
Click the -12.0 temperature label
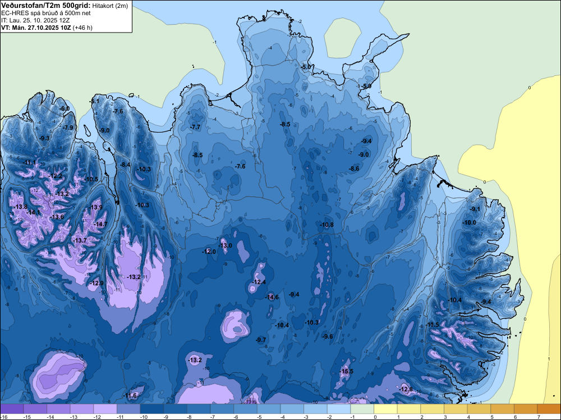click(209, 252)
